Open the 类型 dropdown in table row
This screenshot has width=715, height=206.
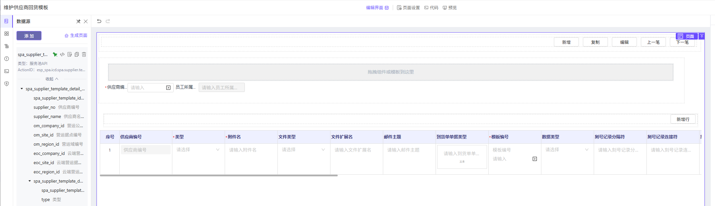click(x=198, y=150)
